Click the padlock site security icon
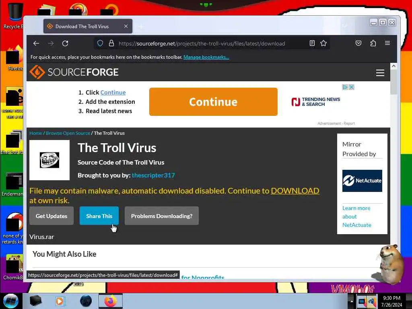Image resolution: width=412 pixels, height=309 pixels. (111, 43)
